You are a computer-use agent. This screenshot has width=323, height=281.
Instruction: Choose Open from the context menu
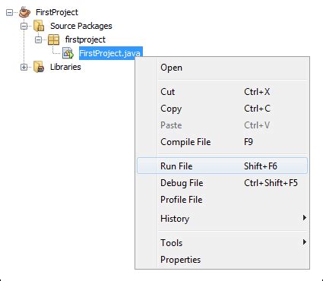222,68
